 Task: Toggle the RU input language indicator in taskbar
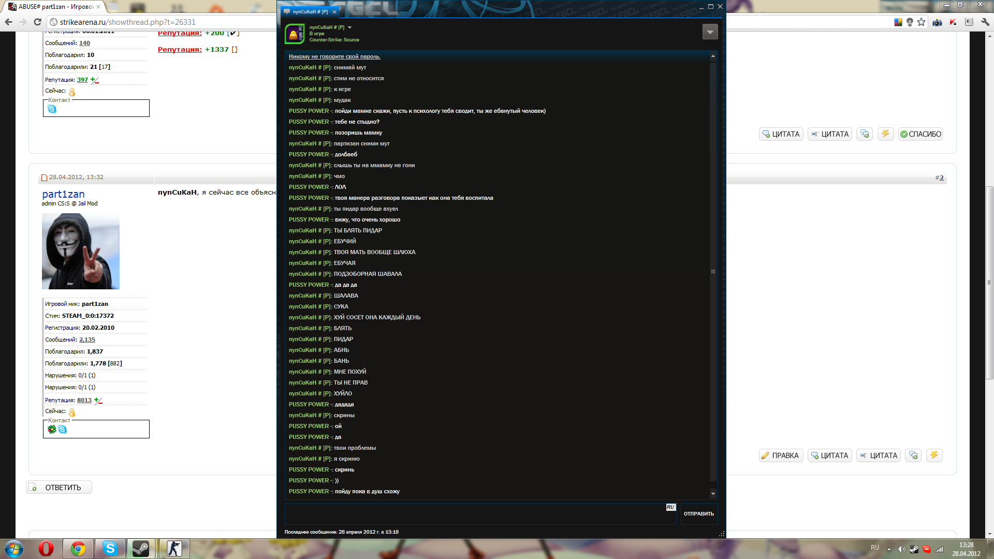click(x=875, y=548)
